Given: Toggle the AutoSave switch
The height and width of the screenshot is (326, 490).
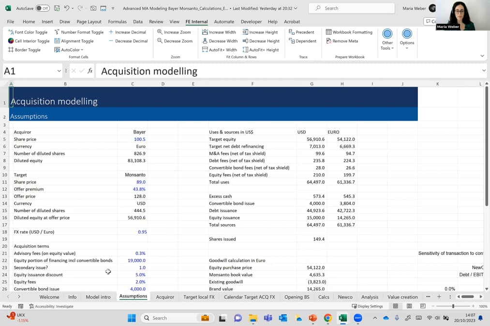Looking at the screenshot, I should 43,8.
